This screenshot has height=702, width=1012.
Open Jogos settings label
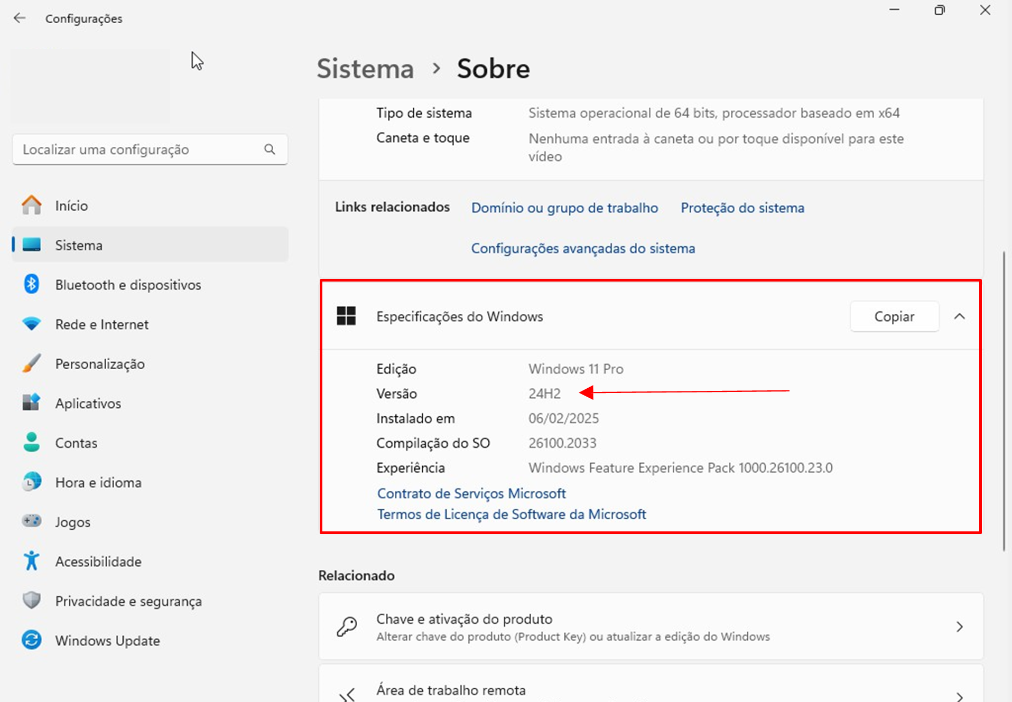click(x=72, y=522)
